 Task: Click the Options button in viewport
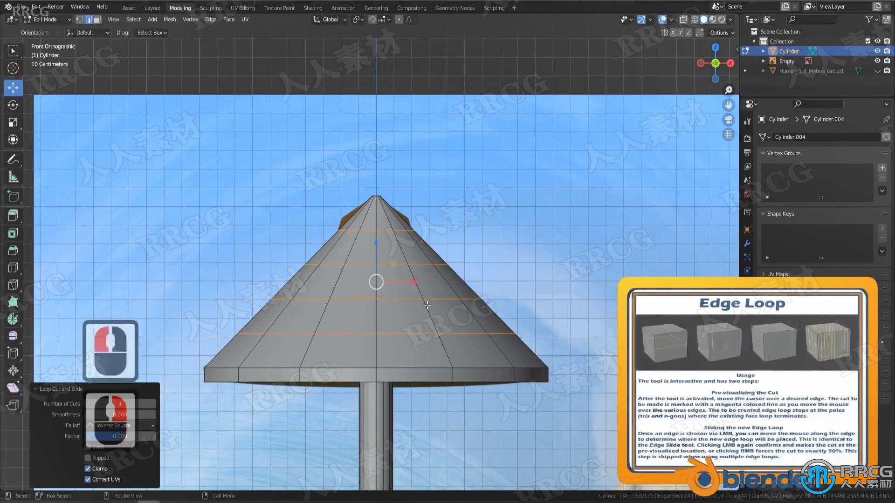click(721, 33)
